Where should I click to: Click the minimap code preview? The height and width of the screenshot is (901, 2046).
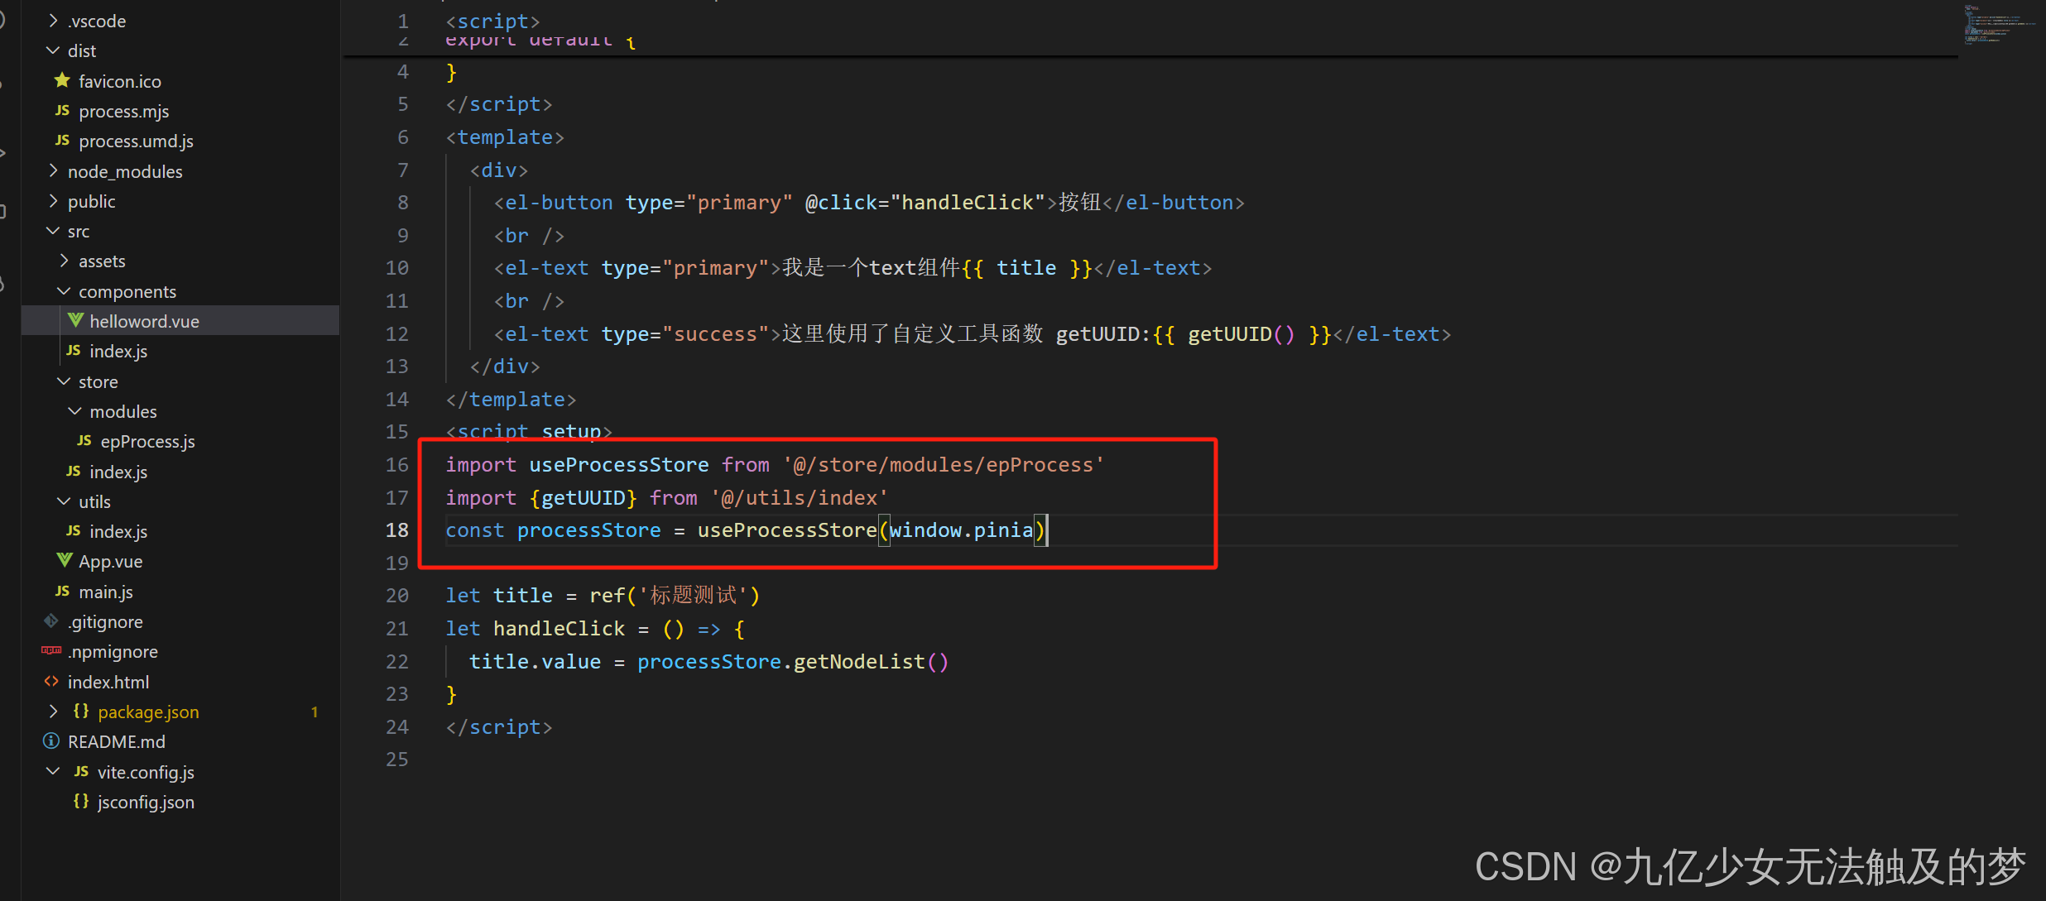click(1999, 25)
